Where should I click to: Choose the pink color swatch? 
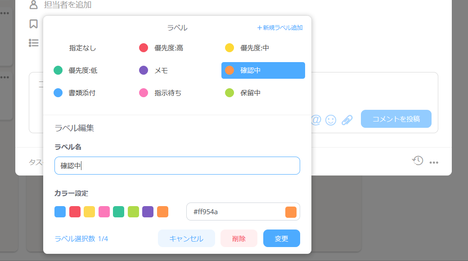click(x=104, y=211)
